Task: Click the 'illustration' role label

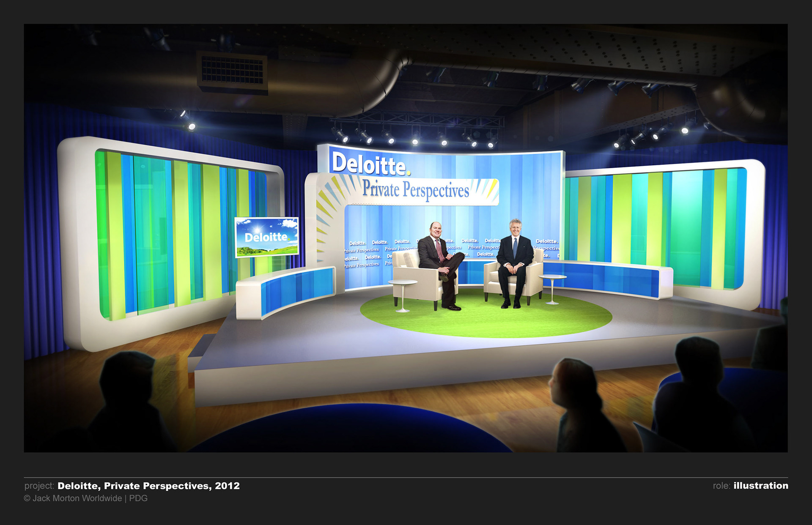Action: click(x=760, y=486)
